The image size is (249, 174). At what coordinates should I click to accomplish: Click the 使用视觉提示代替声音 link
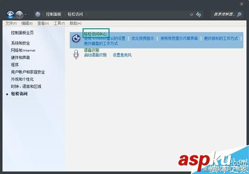[x=179, y=39]
